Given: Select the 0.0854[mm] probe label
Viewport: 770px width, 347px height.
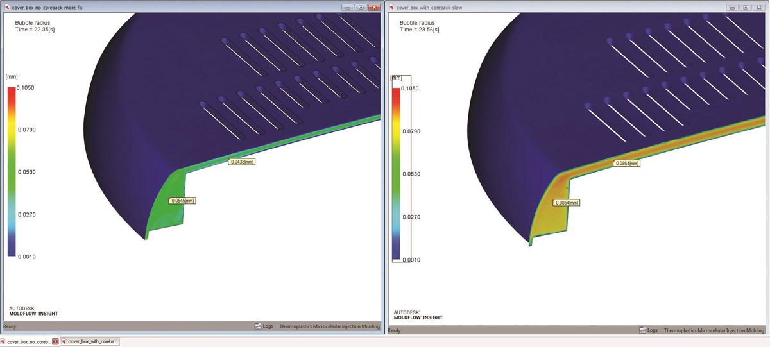Looking at the screenshot, I should point(567,203).
